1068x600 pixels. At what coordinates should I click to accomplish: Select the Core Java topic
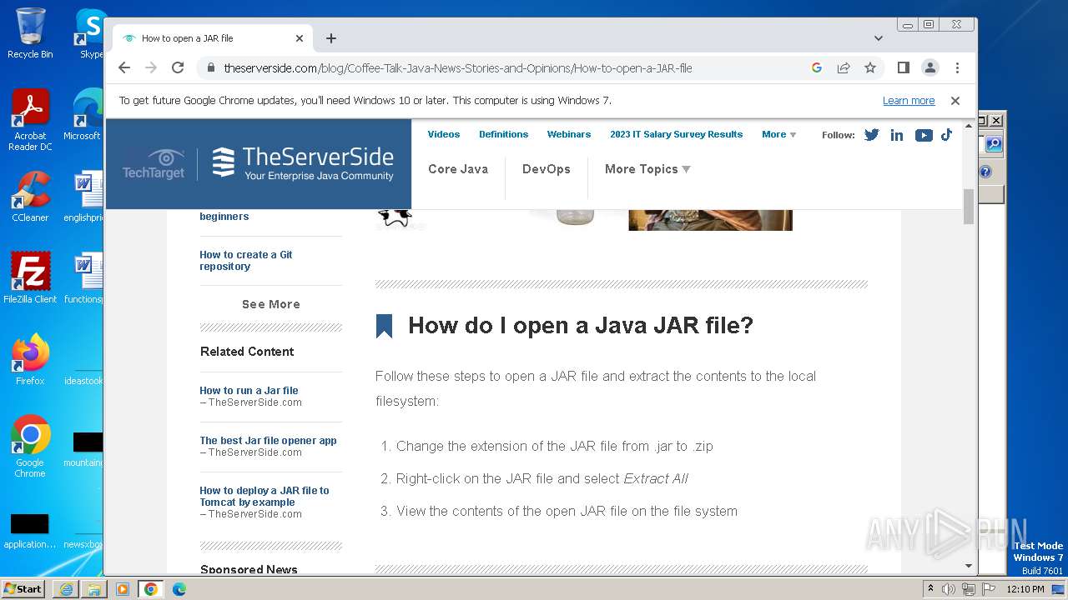click(458, 169)
